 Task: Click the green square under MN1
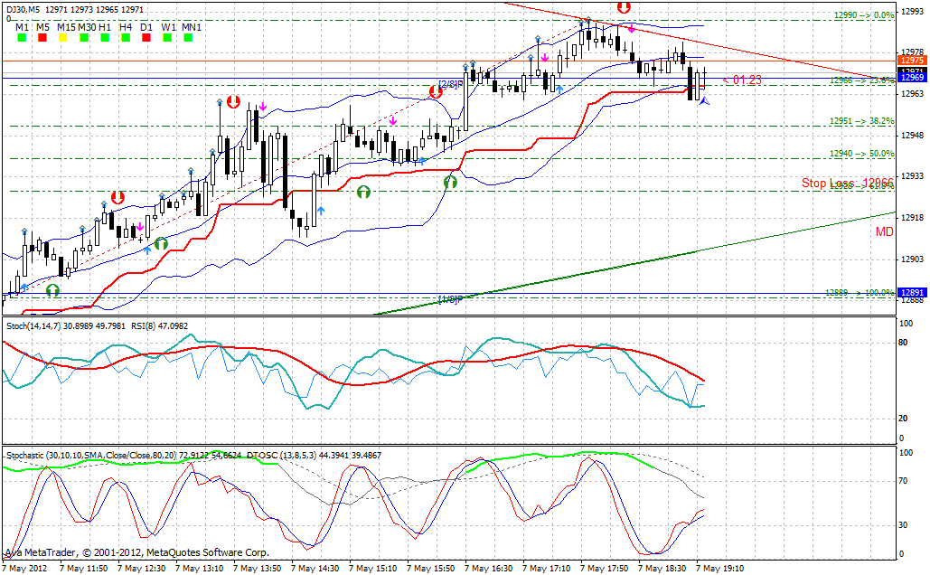[188, 38]
